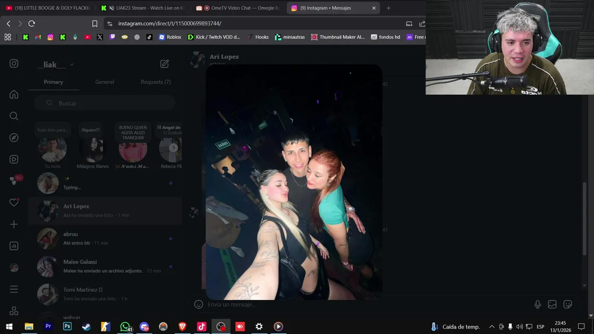
Task: Open Reels from the sidebar
Action: pos(14,159)
